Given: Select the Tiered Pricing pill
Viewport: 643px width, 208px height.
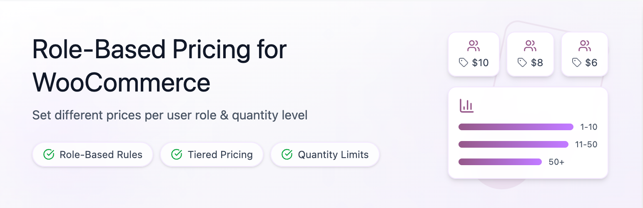Looking at the screenshot, I should click(x=212, y=155).
